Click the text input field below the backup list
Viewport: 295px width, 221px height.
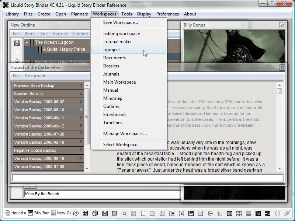point(147,178)
